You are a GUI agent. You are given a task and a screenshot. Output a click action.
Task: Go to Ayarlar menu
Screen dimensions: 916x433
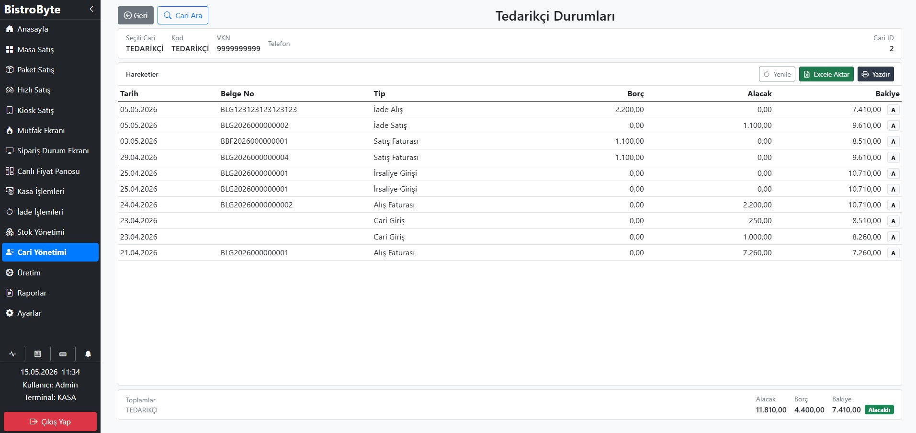pos(50,313)
